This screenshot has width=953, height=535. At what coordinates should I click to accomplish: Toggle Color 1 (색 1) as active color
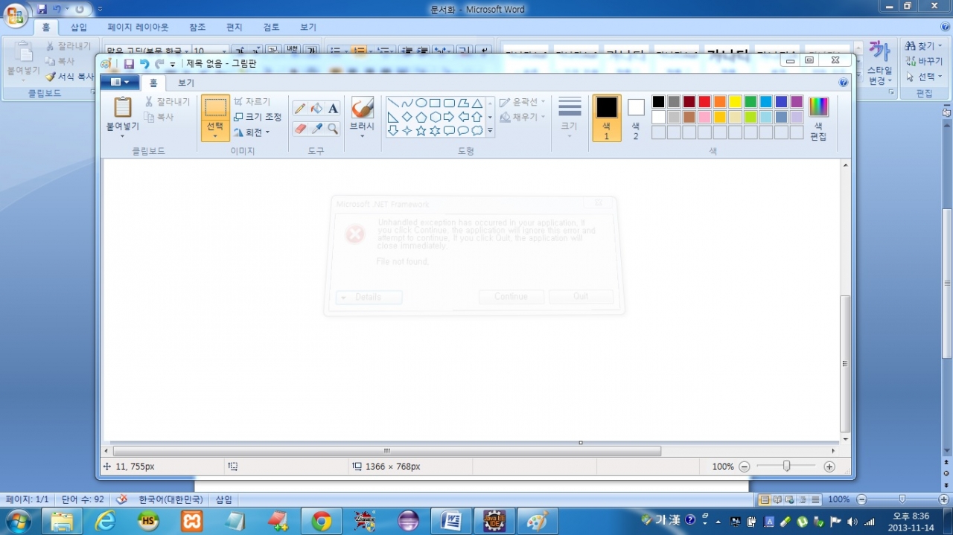(x=607, y=118)
